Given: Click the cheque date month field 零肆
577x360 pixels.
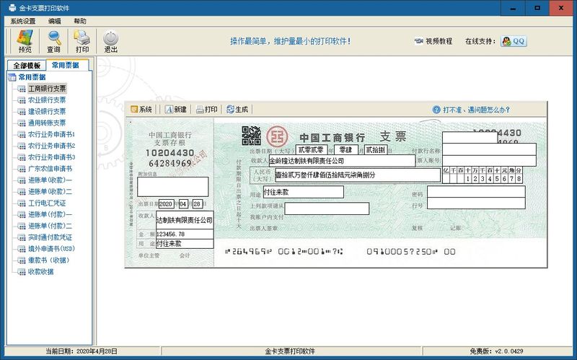Looking at the screenshot, I should pos(346,150).
